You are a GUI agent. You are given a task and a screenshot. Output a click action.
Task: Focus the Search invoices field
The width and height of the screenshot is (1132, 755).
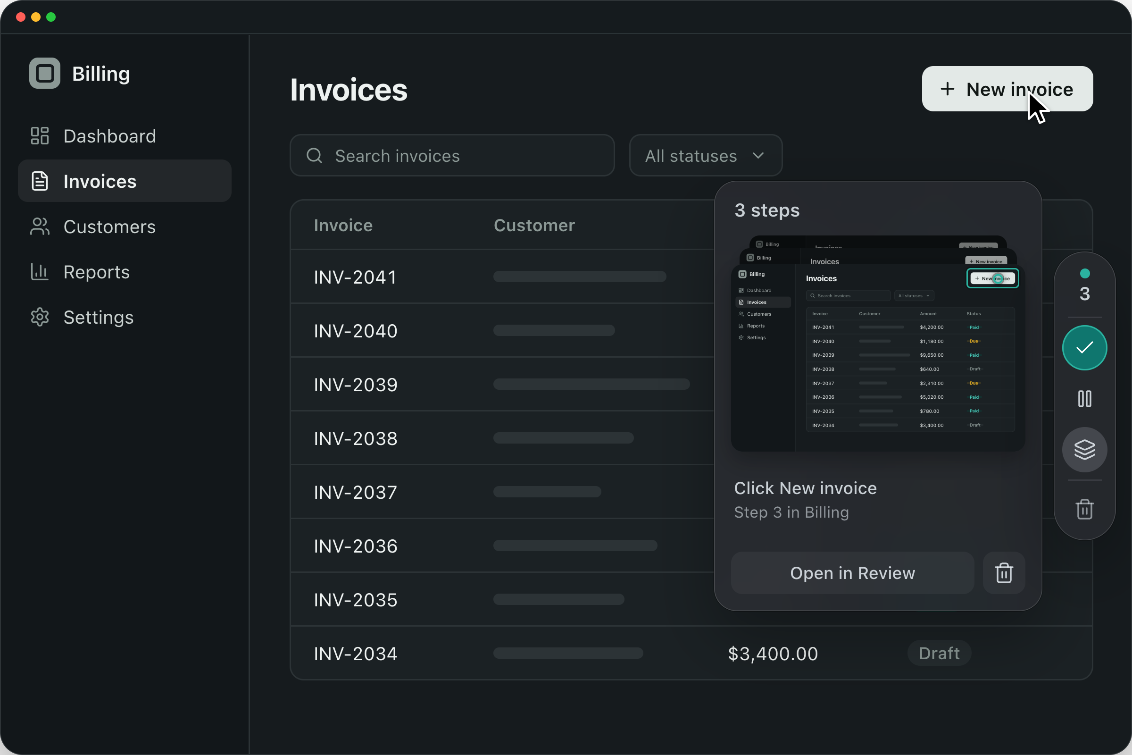pyautogui.click(x=452, y=156)
